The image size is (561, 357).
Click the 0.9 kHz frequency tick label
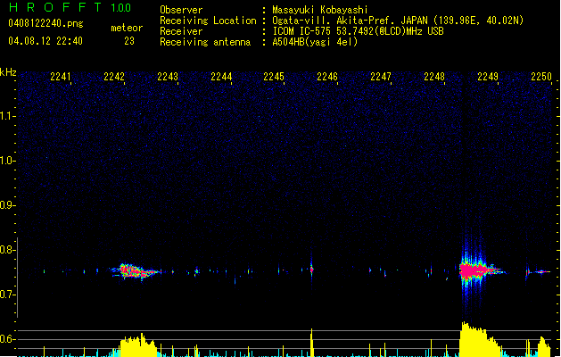(7, 205)
